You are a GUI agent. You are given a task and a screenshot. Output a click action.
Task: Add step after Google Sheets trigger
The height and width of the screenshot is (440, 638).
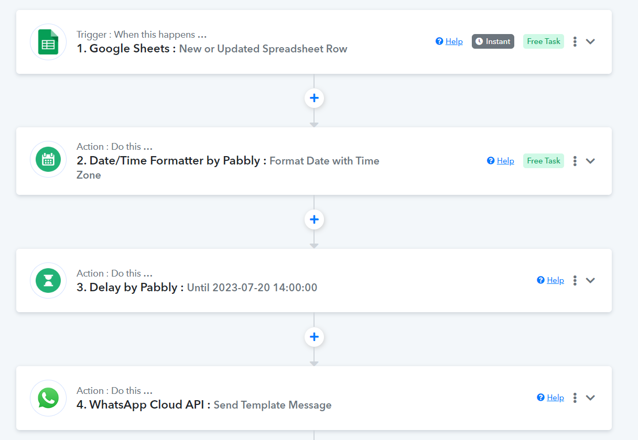click(x=314, y=98)
